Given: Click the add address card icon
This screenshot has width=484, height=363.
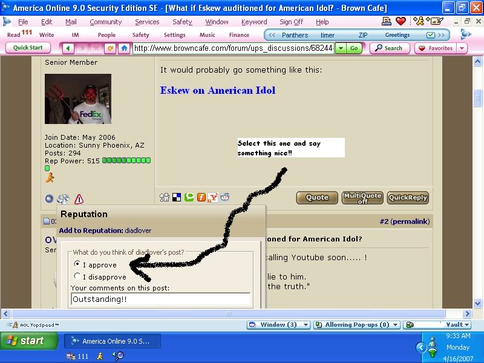Looking at the screenshot, I should pyautogui.click(x=435, y=21).
